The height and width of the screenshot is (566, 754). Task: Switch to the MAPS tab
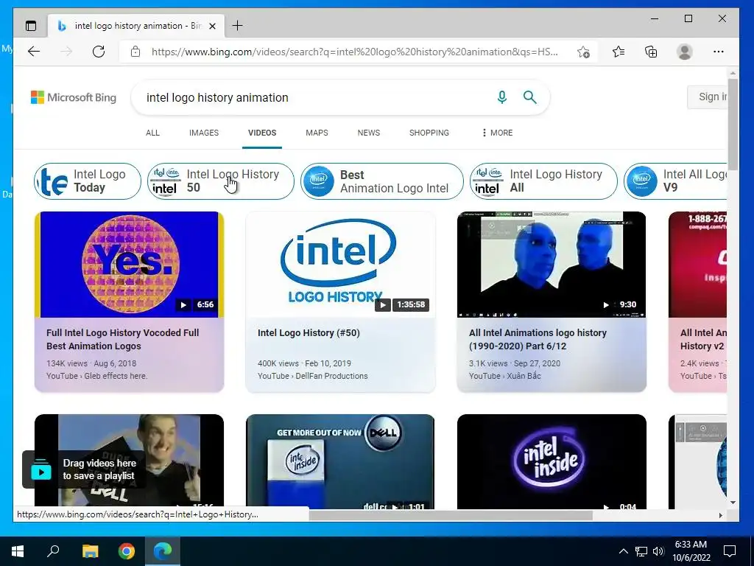click(317, 133)
